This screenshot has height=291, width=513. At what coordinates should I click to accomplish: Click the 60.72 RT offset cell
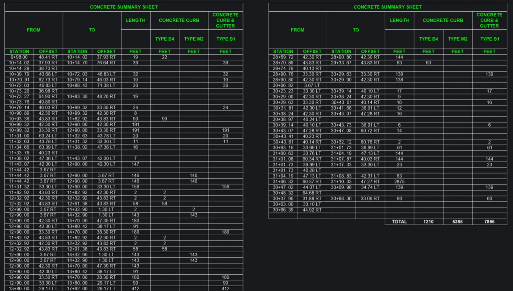tap(370, 131)
